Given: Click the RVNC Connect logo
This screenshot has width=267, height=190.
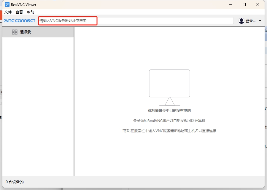Looking at the screenshot, I should pos(19,20).
